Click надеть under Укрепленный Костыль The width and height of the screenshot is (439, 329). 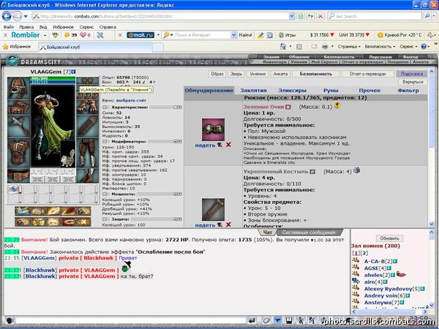[x=205, y=225]
